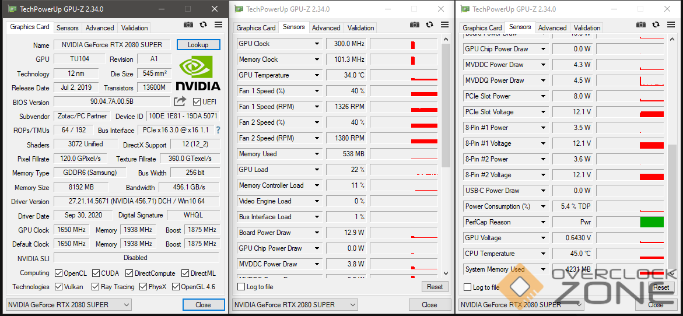Click the Memory Used value 538 MB
The image size is (683, 316).
346,154
